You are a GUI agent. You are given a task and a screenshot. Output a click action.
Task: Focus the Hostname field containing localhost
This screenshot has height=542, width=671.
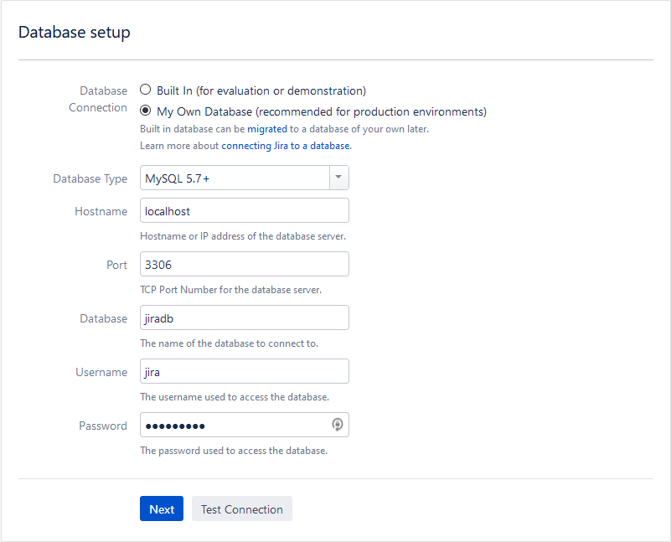click(x=244, y=211)
